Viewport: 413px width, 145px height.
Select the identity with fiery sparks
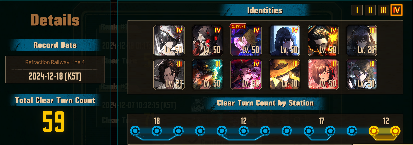coord(323,40)
